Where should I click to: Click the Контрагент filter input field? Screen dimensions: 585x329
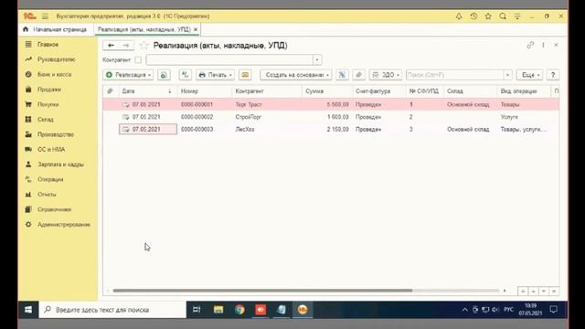[x=229, y=59]
